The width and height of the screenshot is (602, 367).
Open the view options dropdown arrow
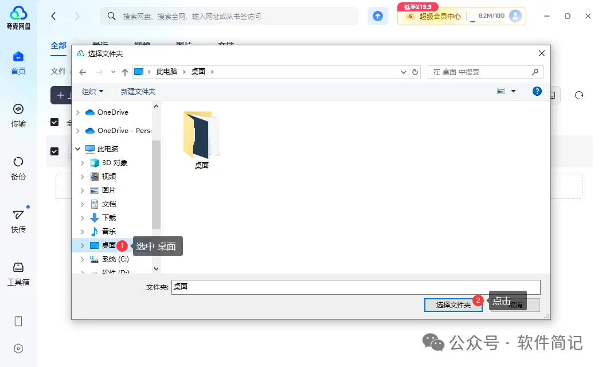pyautogui.click(x=513, y=91)
